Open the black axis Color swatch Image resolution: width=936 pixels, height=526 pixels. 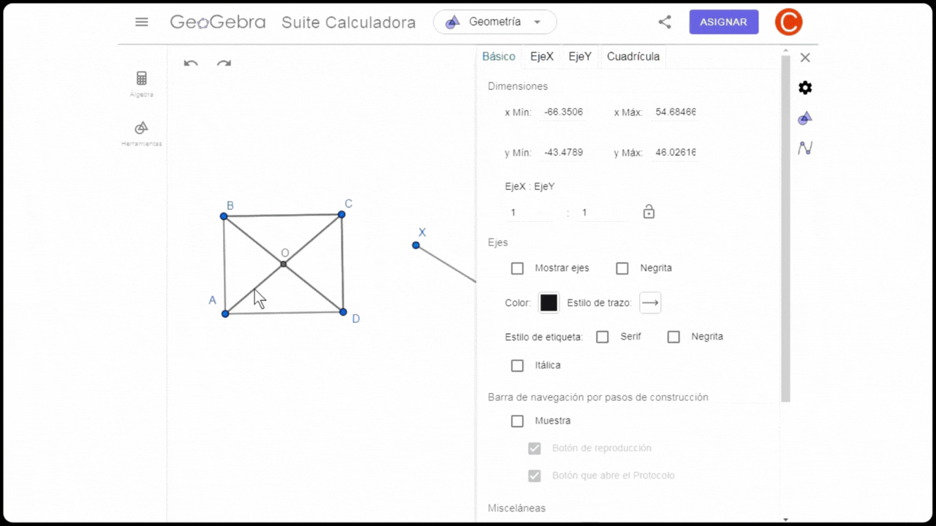click(x=549, y=302)
